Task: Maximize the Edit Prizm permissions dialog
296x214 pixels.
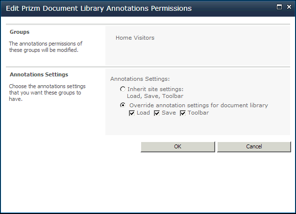Action: [x=279, y=7]
